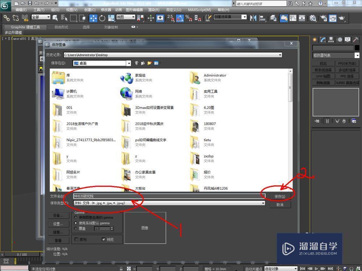This screenshot has height=271, width=362.
Task: Increase gamma value with the spinner
Action: [x=112, y=227]
